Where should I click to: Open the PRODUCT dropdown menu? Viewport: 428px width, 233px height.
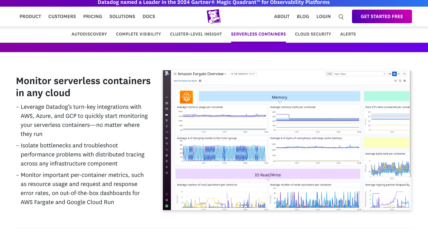click(x=30, y=17)
